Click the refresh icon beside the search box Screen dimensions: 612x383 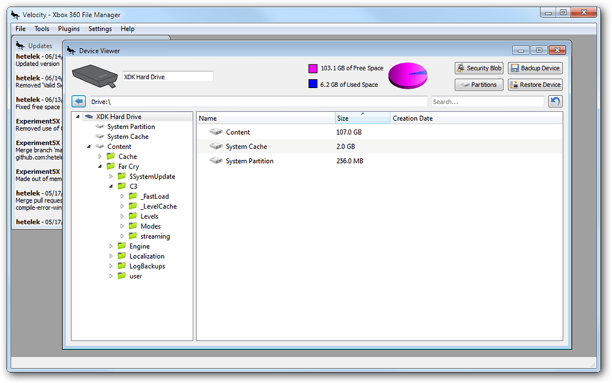[555, 101]
